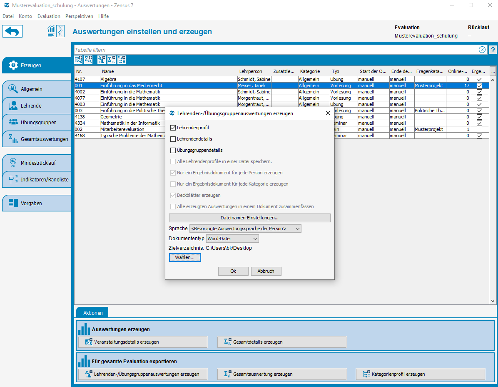The image size is (498, 387).
Task: Click the back arrow icon
Action: (x=12, y=31)
